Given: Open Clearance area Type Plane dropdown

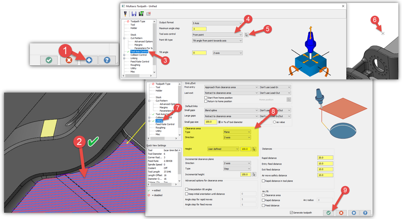Looking at the screenshot, I should coord(237,132).
